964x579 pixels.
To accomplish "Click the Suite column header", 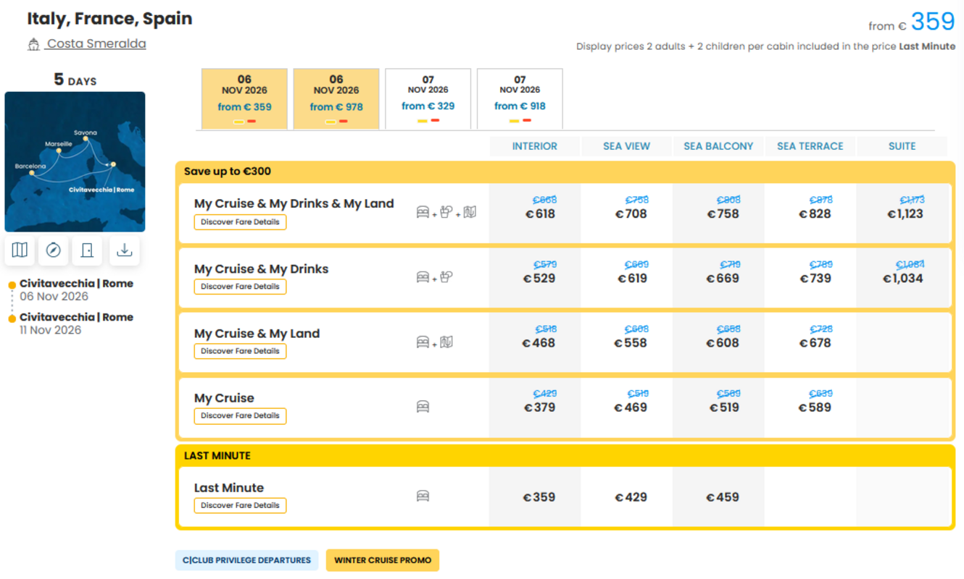I will (x=902, y=146).
